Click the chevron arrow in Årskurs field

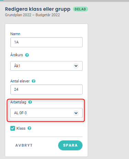tap(76, 66)
